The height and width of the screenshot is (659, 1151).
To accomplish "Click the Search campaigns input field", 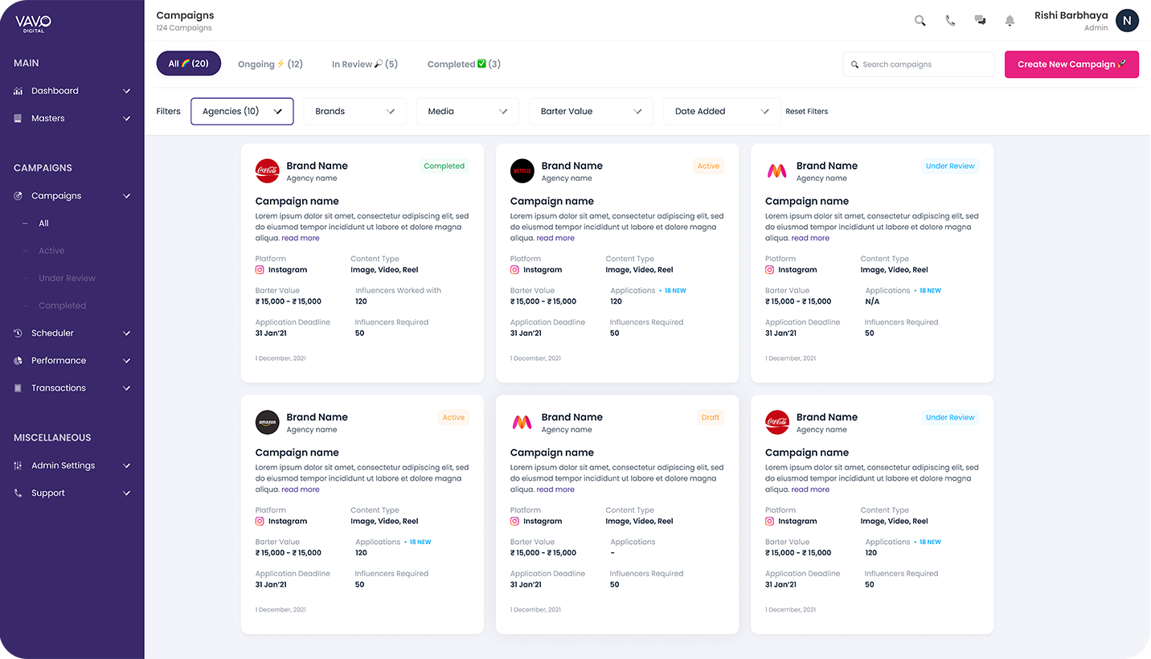I will [919, 63].
